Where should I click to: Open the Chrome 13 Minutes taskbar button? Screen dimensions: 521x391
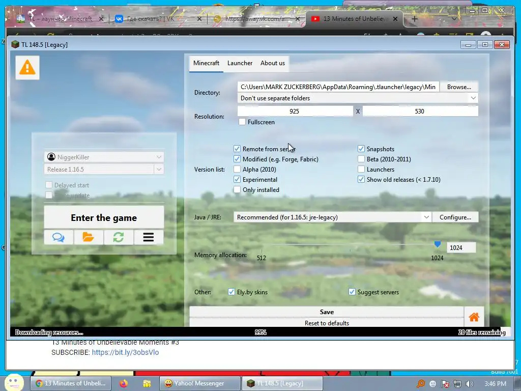pos(71,383)
